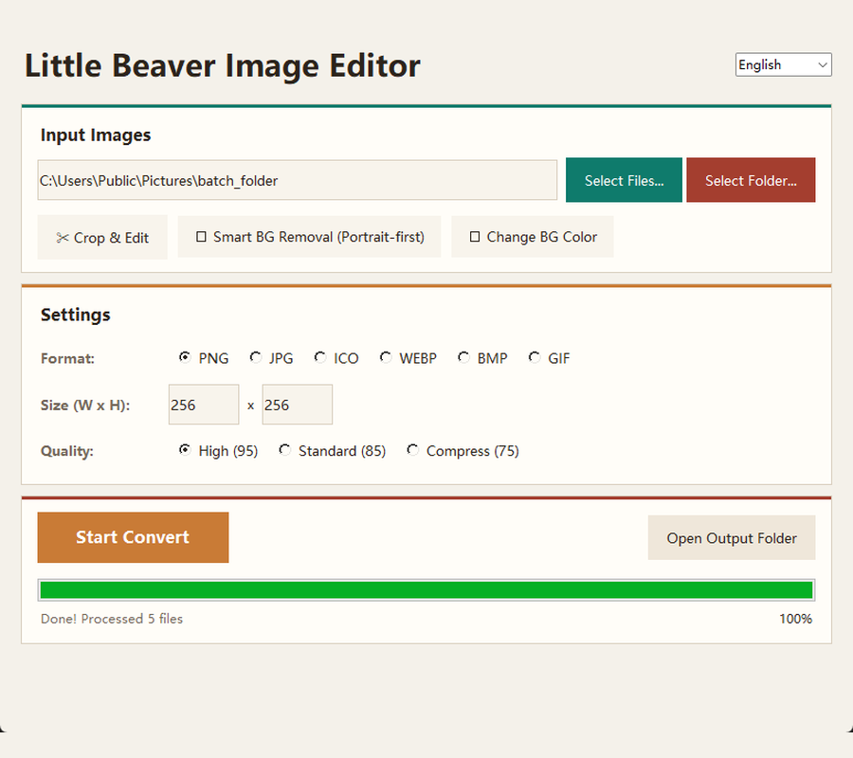The width and height of the screenshot is (853, 758).
Task: Click the Start Convert button
Action: click(x=133, y=537)
